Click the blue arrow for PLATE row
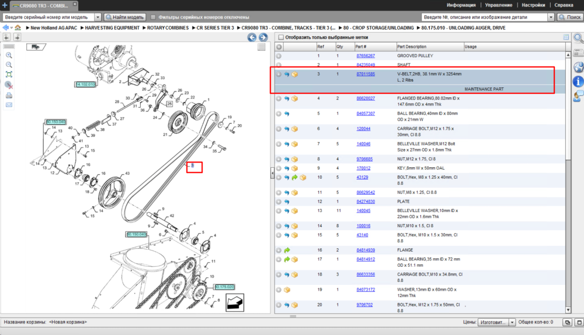This screenshot has height=335, width=584. tap(287, 202)
